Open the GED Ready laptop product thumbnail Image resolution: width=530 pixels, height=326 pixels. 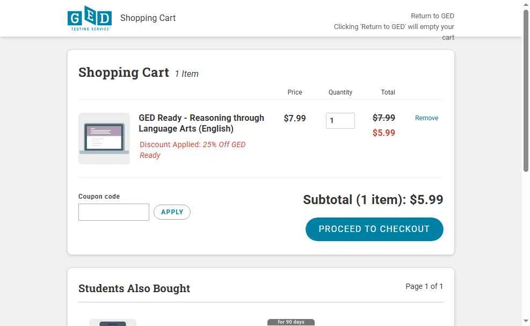(x=104, y=139)
